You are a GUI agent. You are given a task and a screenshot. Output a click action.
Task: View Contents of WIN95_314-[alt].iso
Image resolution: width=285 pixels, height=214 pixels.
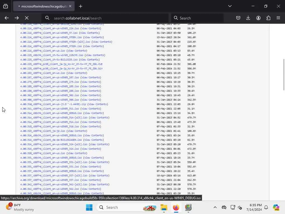[x=99, y=118]
